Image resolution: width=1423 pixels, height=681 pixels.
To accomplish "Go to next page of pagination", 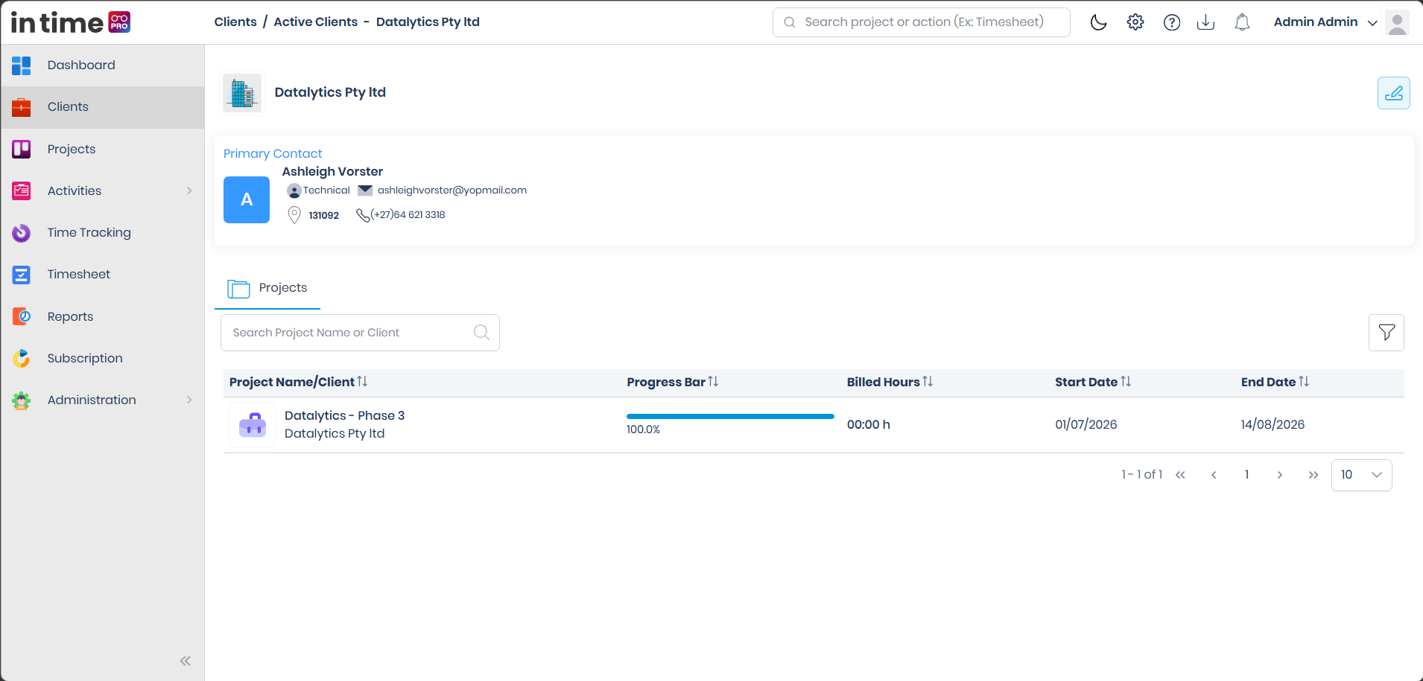I will pos(1280,475).
